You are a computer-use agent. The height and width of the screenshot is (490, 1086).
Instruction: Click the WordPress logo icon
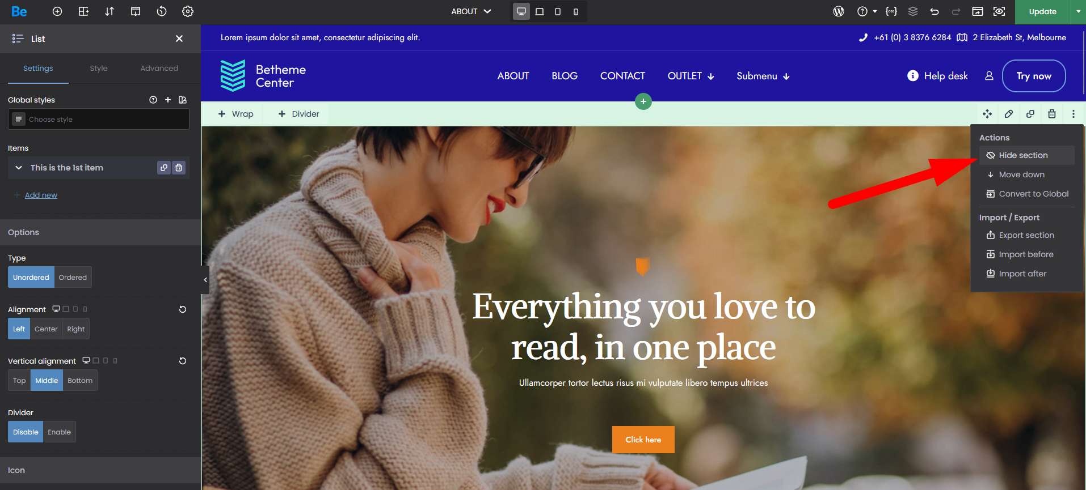tap(839, 11)
